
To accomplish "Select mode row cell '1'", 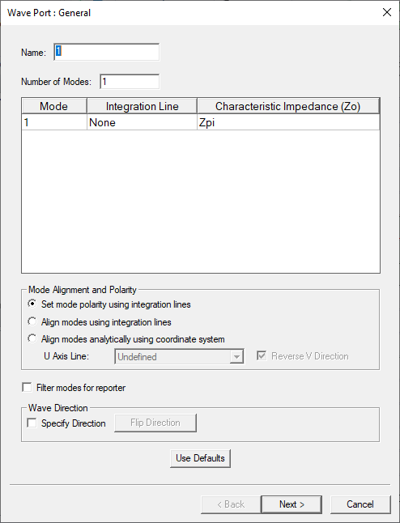I will coord(54,122).
